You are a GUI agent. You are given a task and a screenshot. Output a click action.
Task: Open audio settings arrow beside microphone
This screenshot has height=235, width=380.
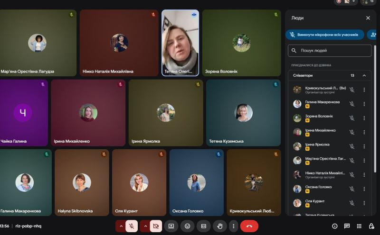click(121, 226)
